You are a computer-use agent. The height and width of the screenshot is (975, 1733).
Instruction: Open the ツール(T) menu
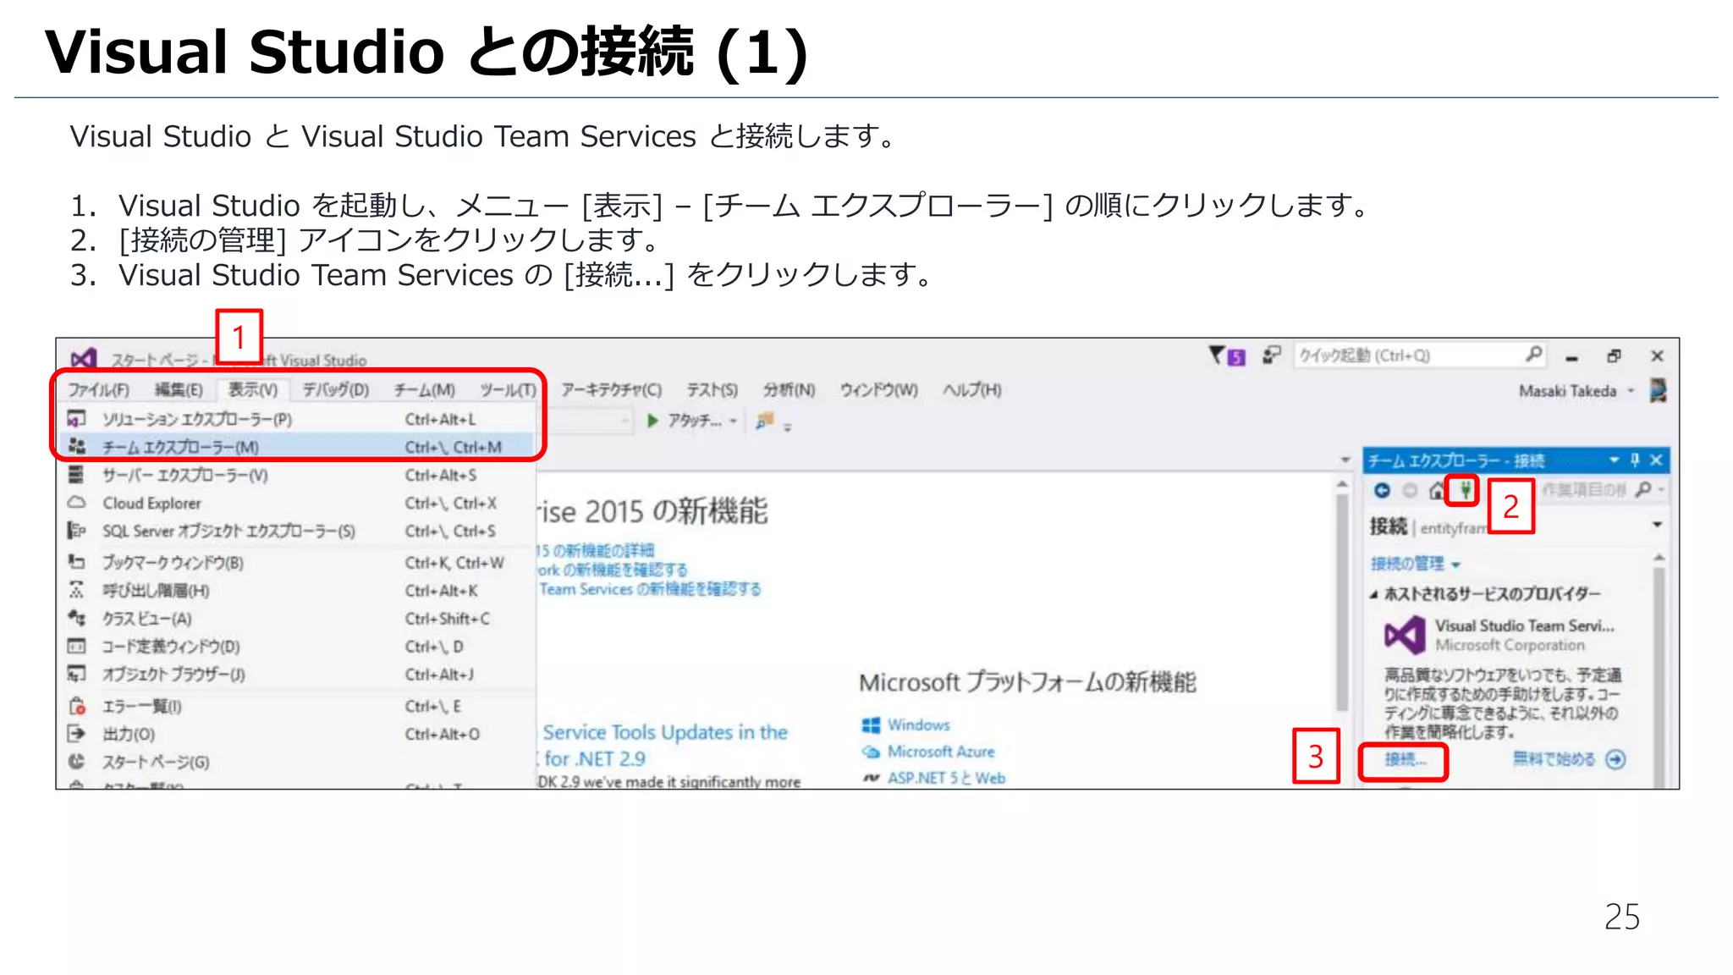click(x=508, y=389)
